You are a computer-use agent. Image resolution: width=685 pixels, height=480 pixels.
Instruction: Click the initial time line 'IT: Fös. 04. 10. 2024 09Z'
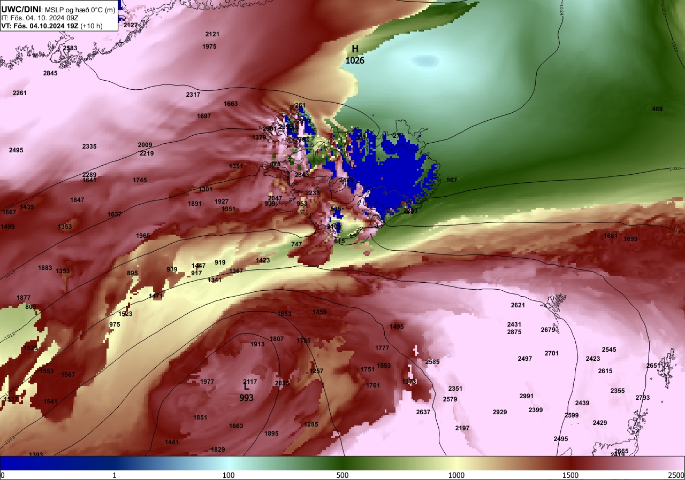(x=40, y=18)
